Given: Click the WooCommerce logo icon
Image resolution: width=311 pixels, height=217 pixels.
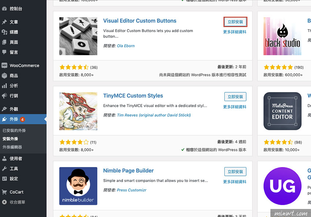Looking at the screenshot, I should pos(4,65).
